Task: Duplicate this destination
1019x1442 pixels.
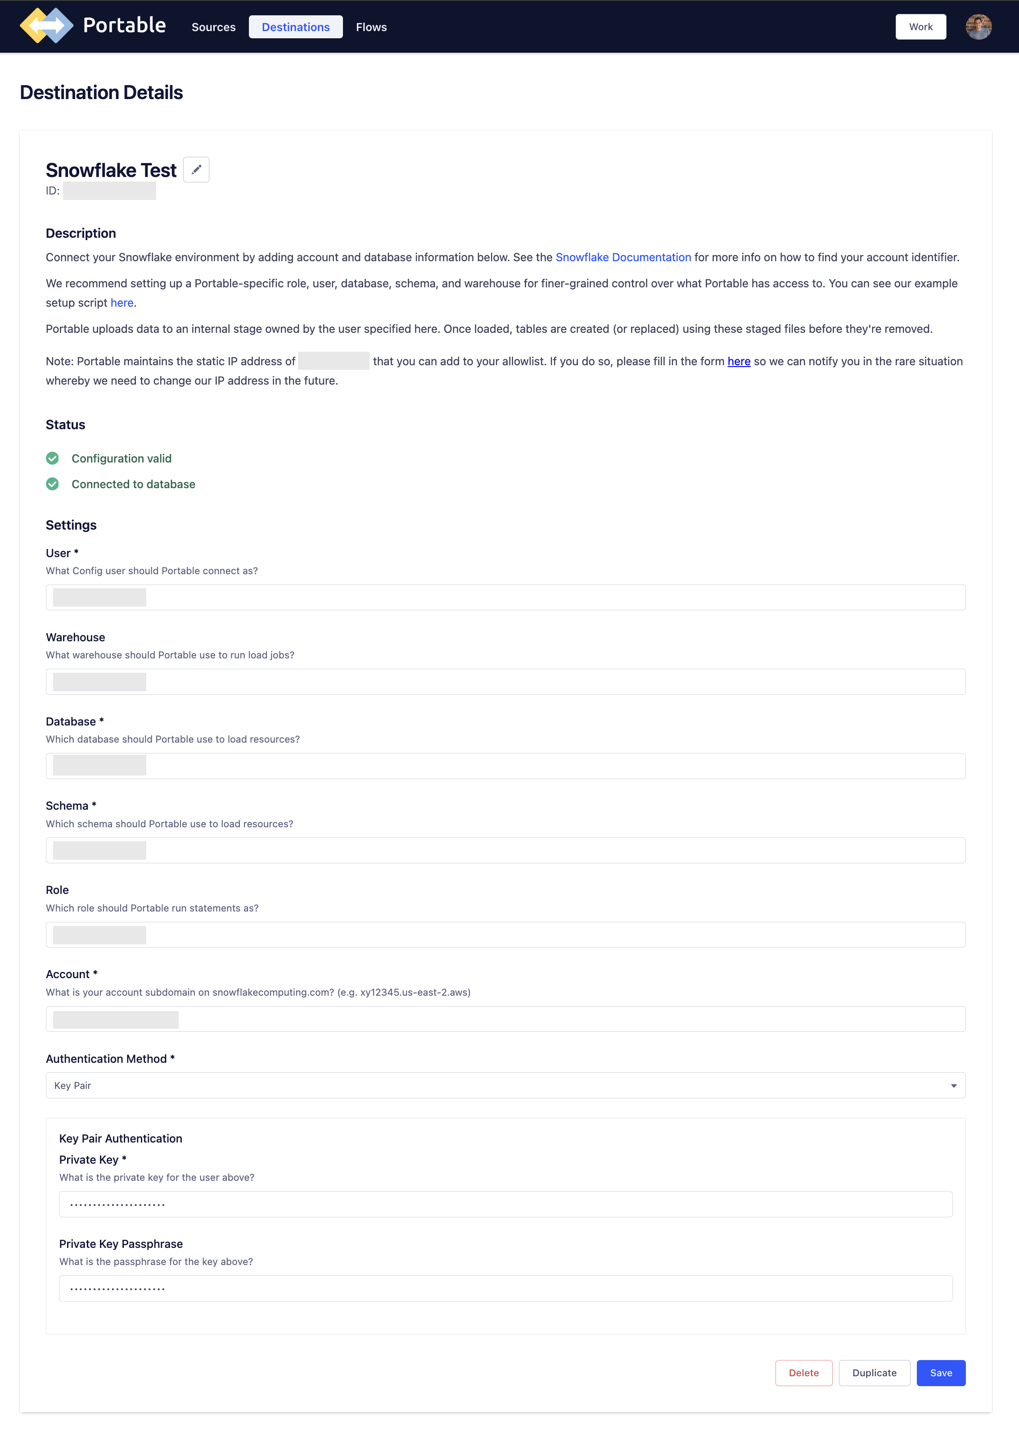Action: pyautogui.click(x=874, y=1373)
